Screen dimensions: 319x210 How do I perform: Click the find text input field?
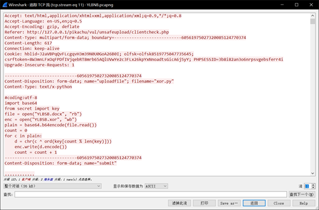click(x=151, y=194)
